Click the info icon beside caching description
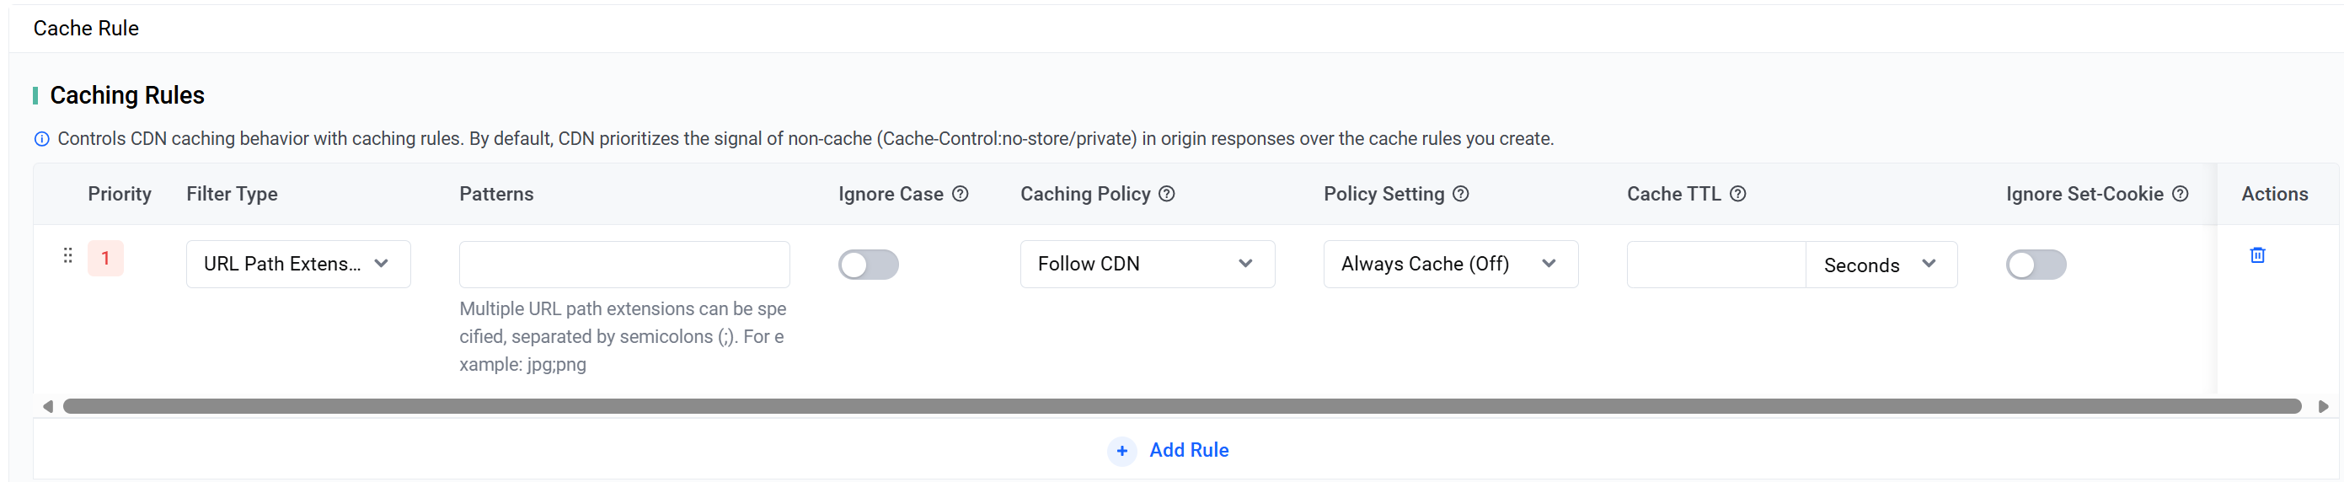2344x482 pixels. pos(42,139)
